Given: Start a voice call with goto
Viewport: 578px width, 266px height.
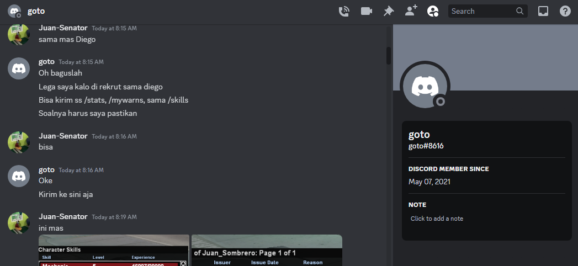Looking at the screenshot, I should pyautogui.click(x=344, y=11).
